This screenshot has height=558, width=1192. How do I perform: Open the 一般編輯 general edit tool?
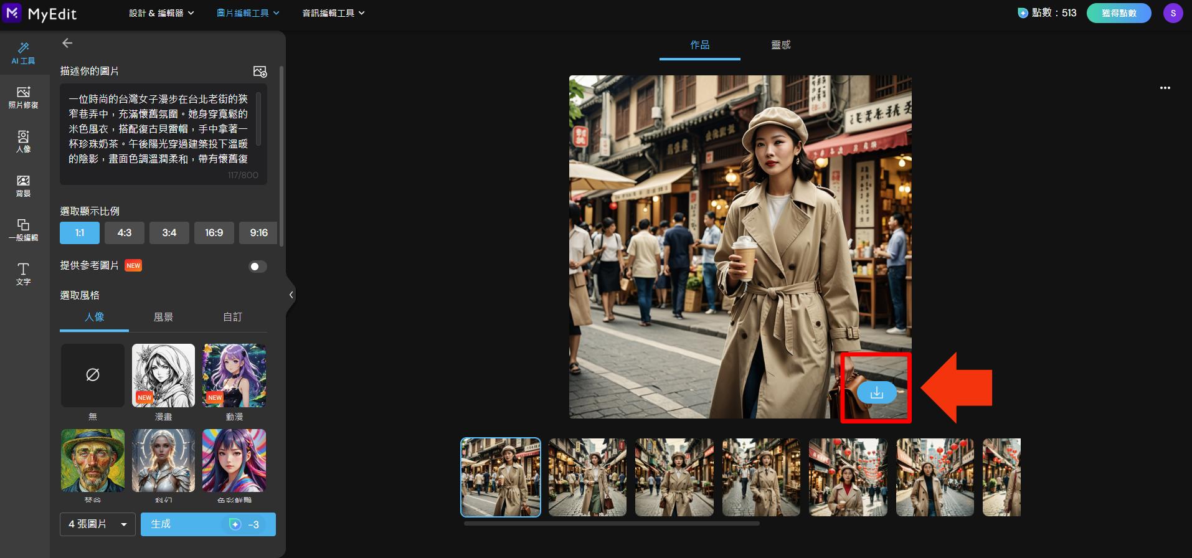coord(23,230)
